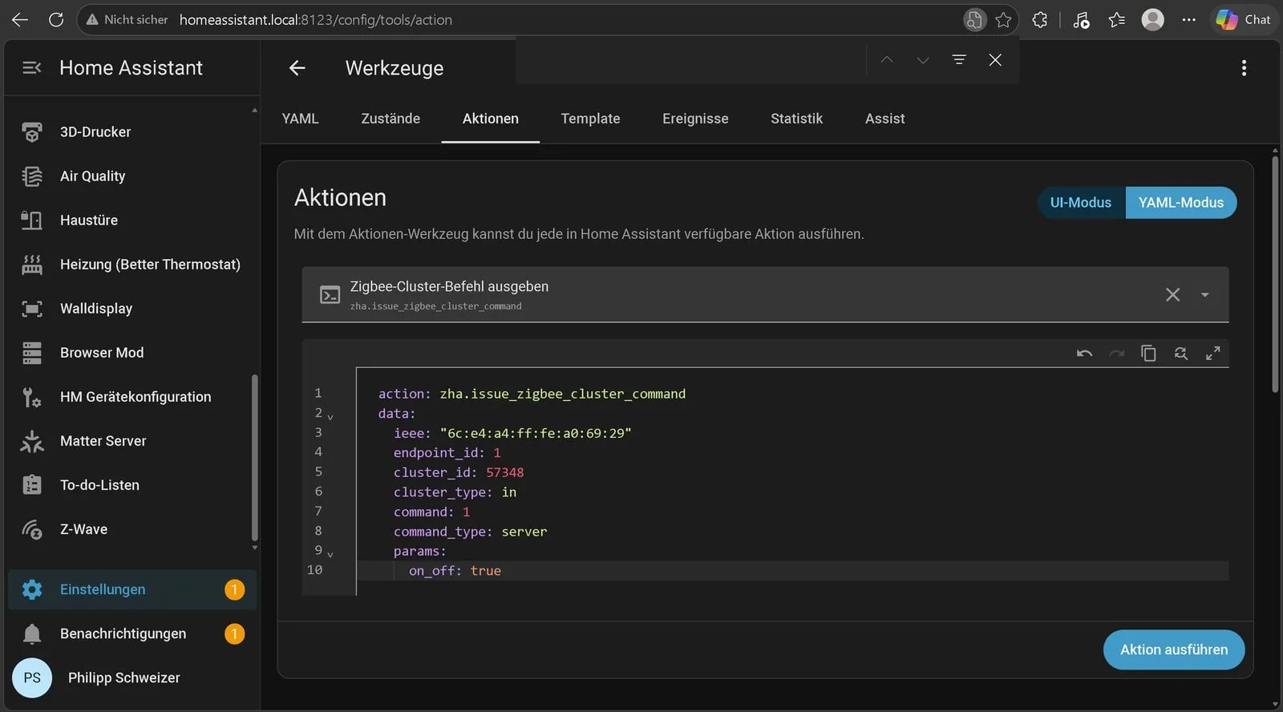The height and width of the screenshot is (712, 1283).
Task: Switch to the Template tab
Action: [590, 119]
